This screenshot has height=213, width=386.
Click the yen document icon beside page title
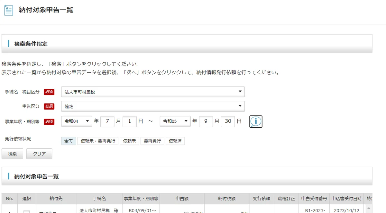[8, 10]
